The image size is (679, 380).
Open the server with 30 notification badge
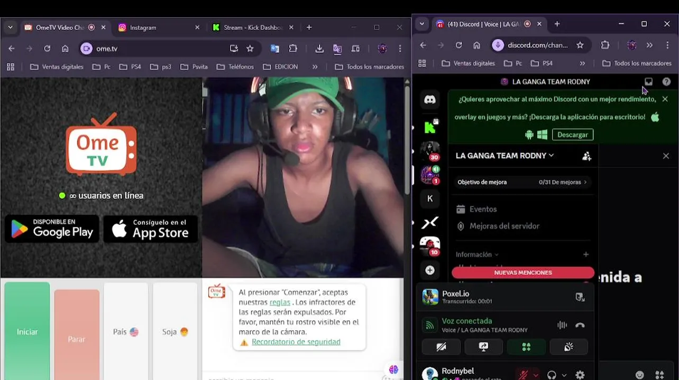point(430,151)
